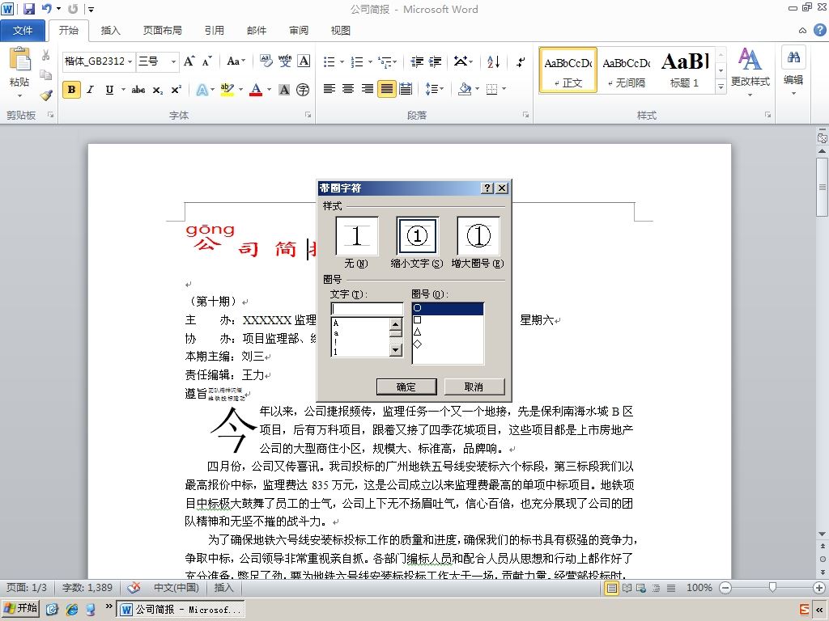Screen dimensions: 829x621
Task: Click the Decrease Indent icon
Action: point(417,62)
